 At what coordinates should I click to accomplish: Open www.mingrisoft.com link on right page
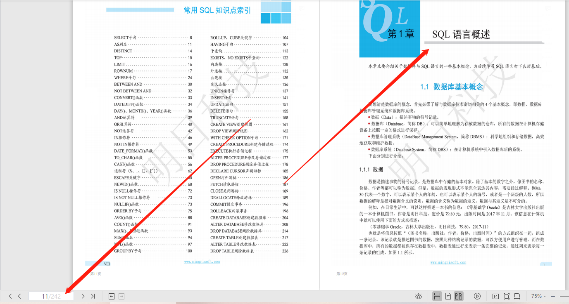(x=448, y=262)
